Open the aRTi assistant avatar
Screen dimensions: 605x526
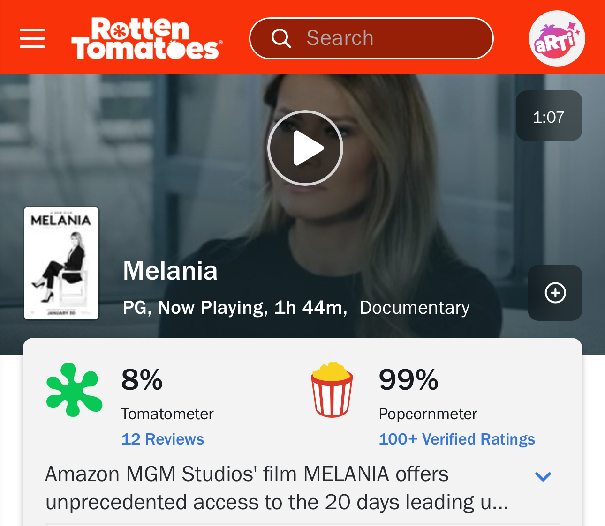557,38
